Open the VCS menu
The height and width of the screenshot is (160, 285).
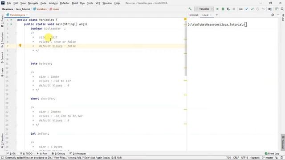[x=98, y=3]
